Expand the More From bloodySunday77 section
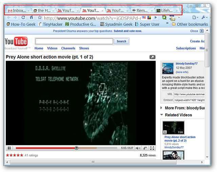Image resolution: width=217 pixels, height=172 pixels. click(162, 108)
